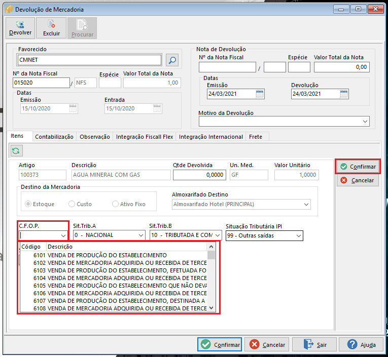Select the CFOP 6103 row
Image resolution: width=388 pixels, height=357 pixels.
coord(113,270)
